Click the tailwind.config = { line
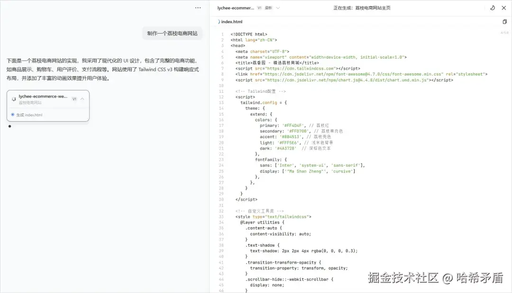The height and width of the screenshot is (293, 512). tap(264, 103)
